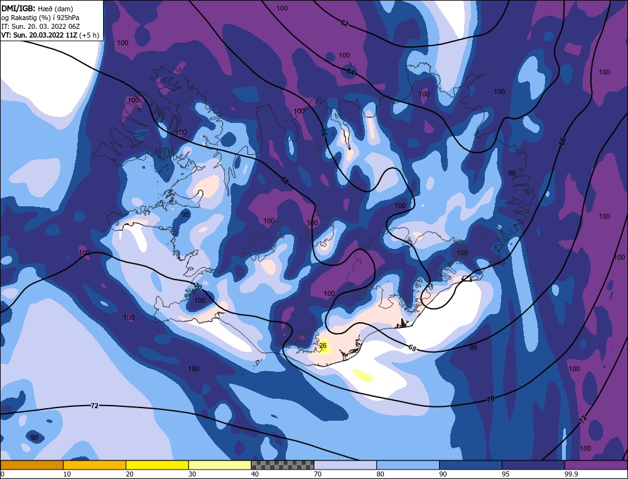Click the '64' contour line label
The image size is (628, 479).
pos(350,71)
